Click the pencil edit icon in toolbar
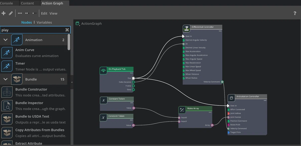 11,13
